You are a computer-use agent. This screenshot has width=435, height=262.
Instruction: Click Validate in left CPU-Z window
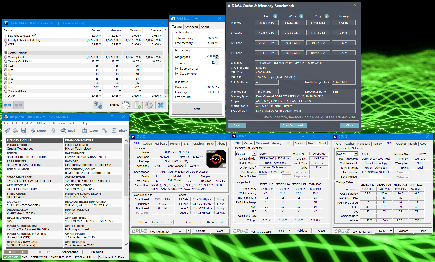pyautogui.click(x=201, y=231)
